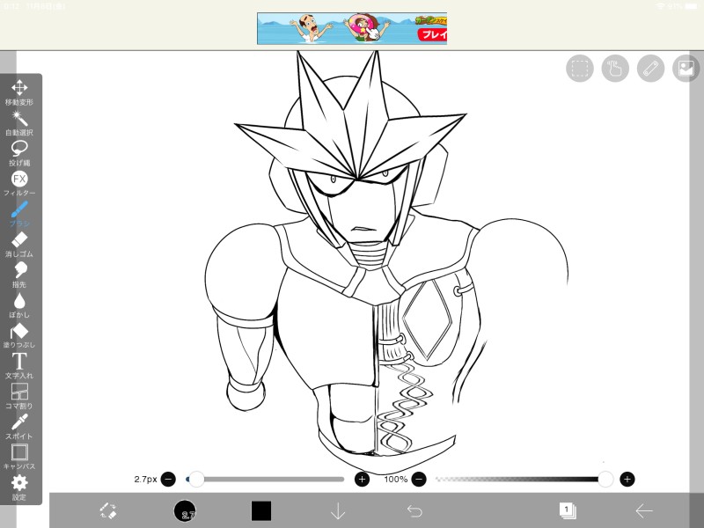Viewport: 704px width, 528px height.
Task: Open the layers panel icon
Action: coord(568,511)
